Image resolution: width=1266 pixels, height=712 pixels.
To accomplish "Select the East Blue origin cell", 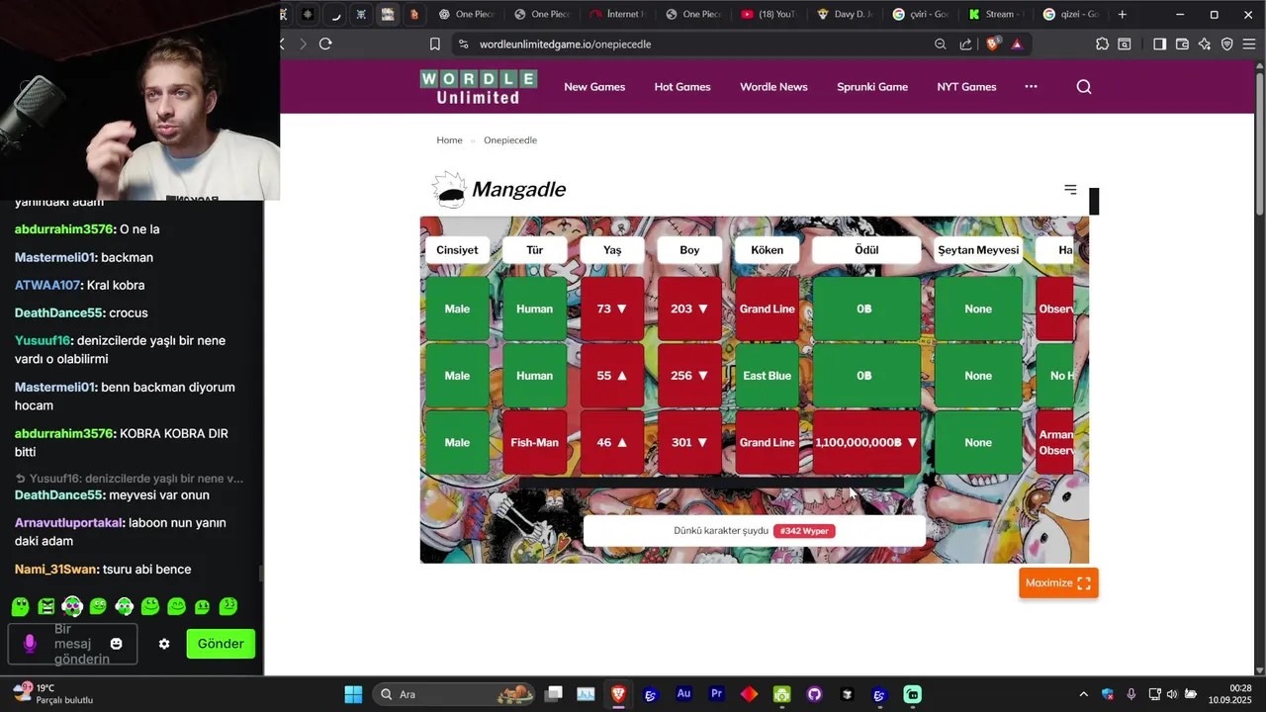I will point(768,376).
